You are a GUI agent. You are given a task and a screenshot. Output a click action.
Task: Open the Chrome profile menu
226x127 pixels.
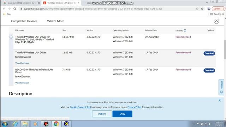click(209, 9)
